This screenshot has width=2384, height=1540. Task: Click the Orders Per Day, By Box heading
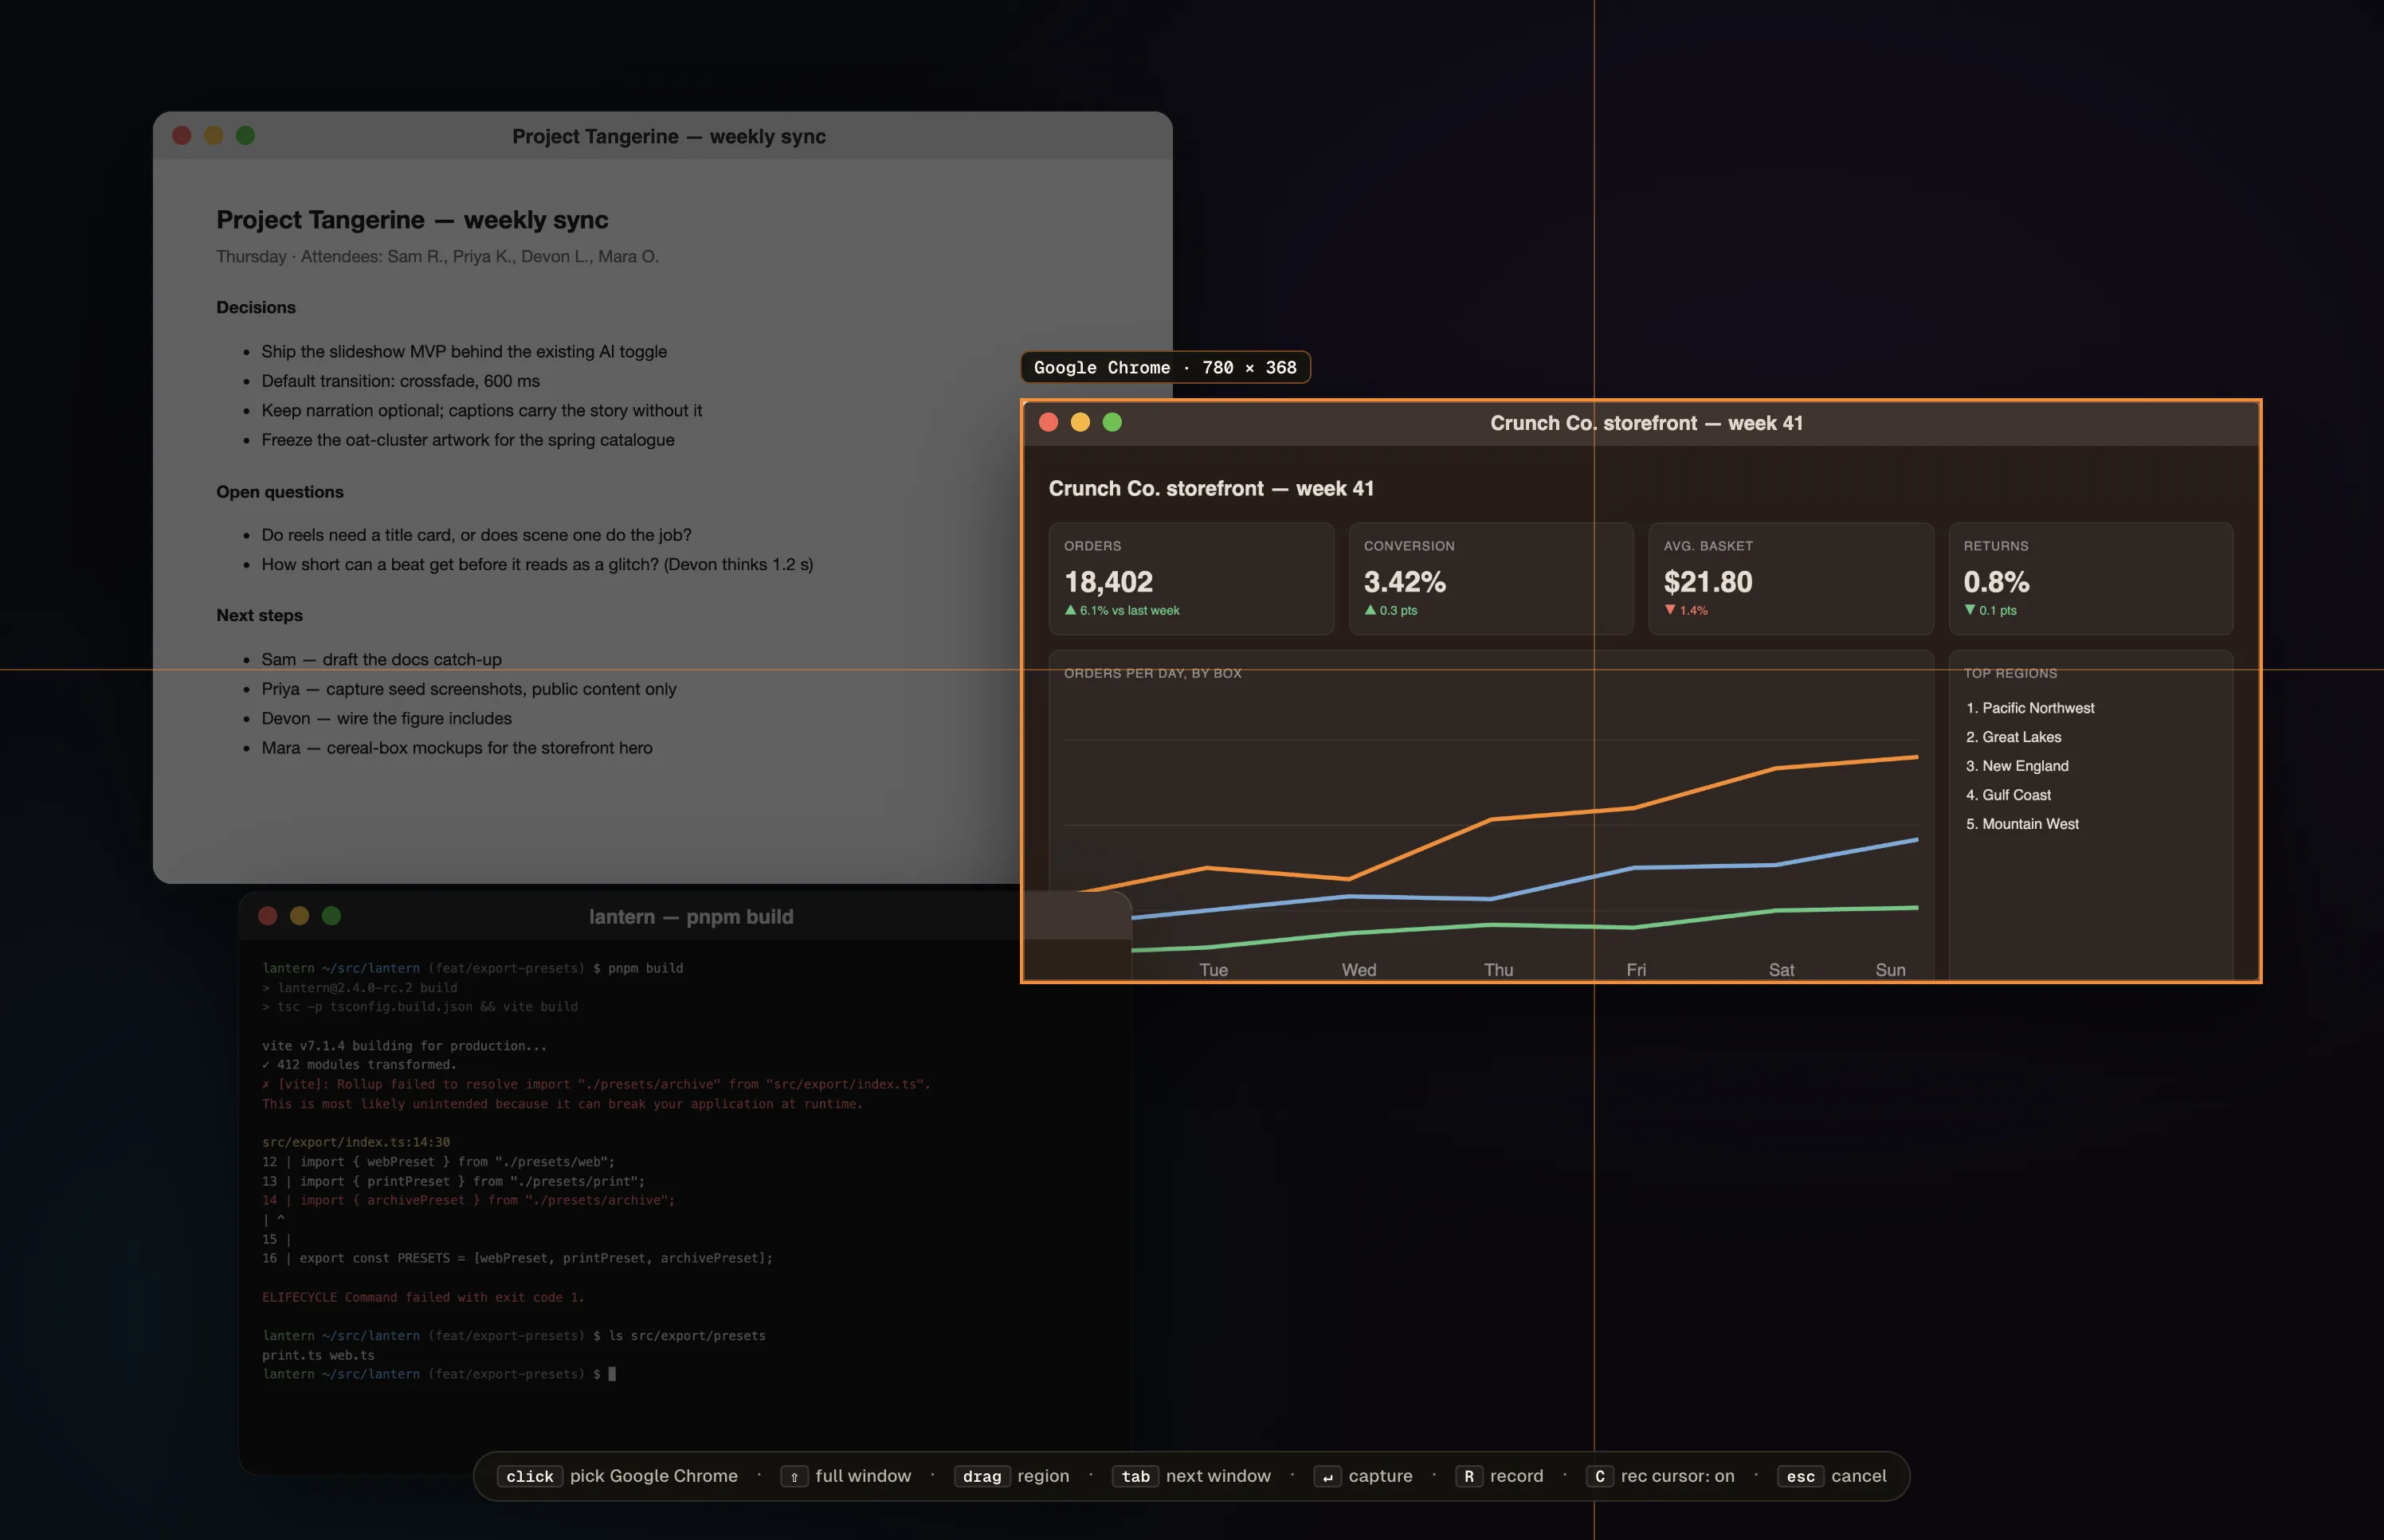(x=1152, y=673)
